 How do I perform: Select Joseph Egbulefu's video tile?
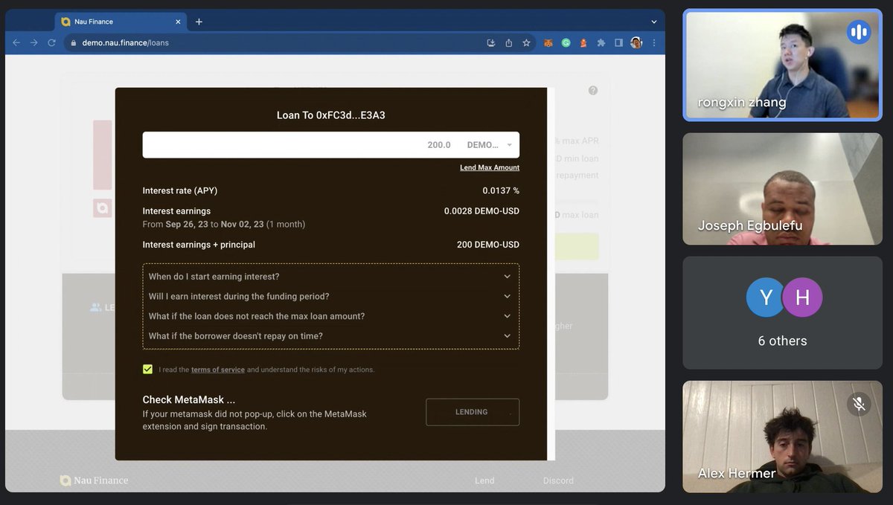[782, 189]
